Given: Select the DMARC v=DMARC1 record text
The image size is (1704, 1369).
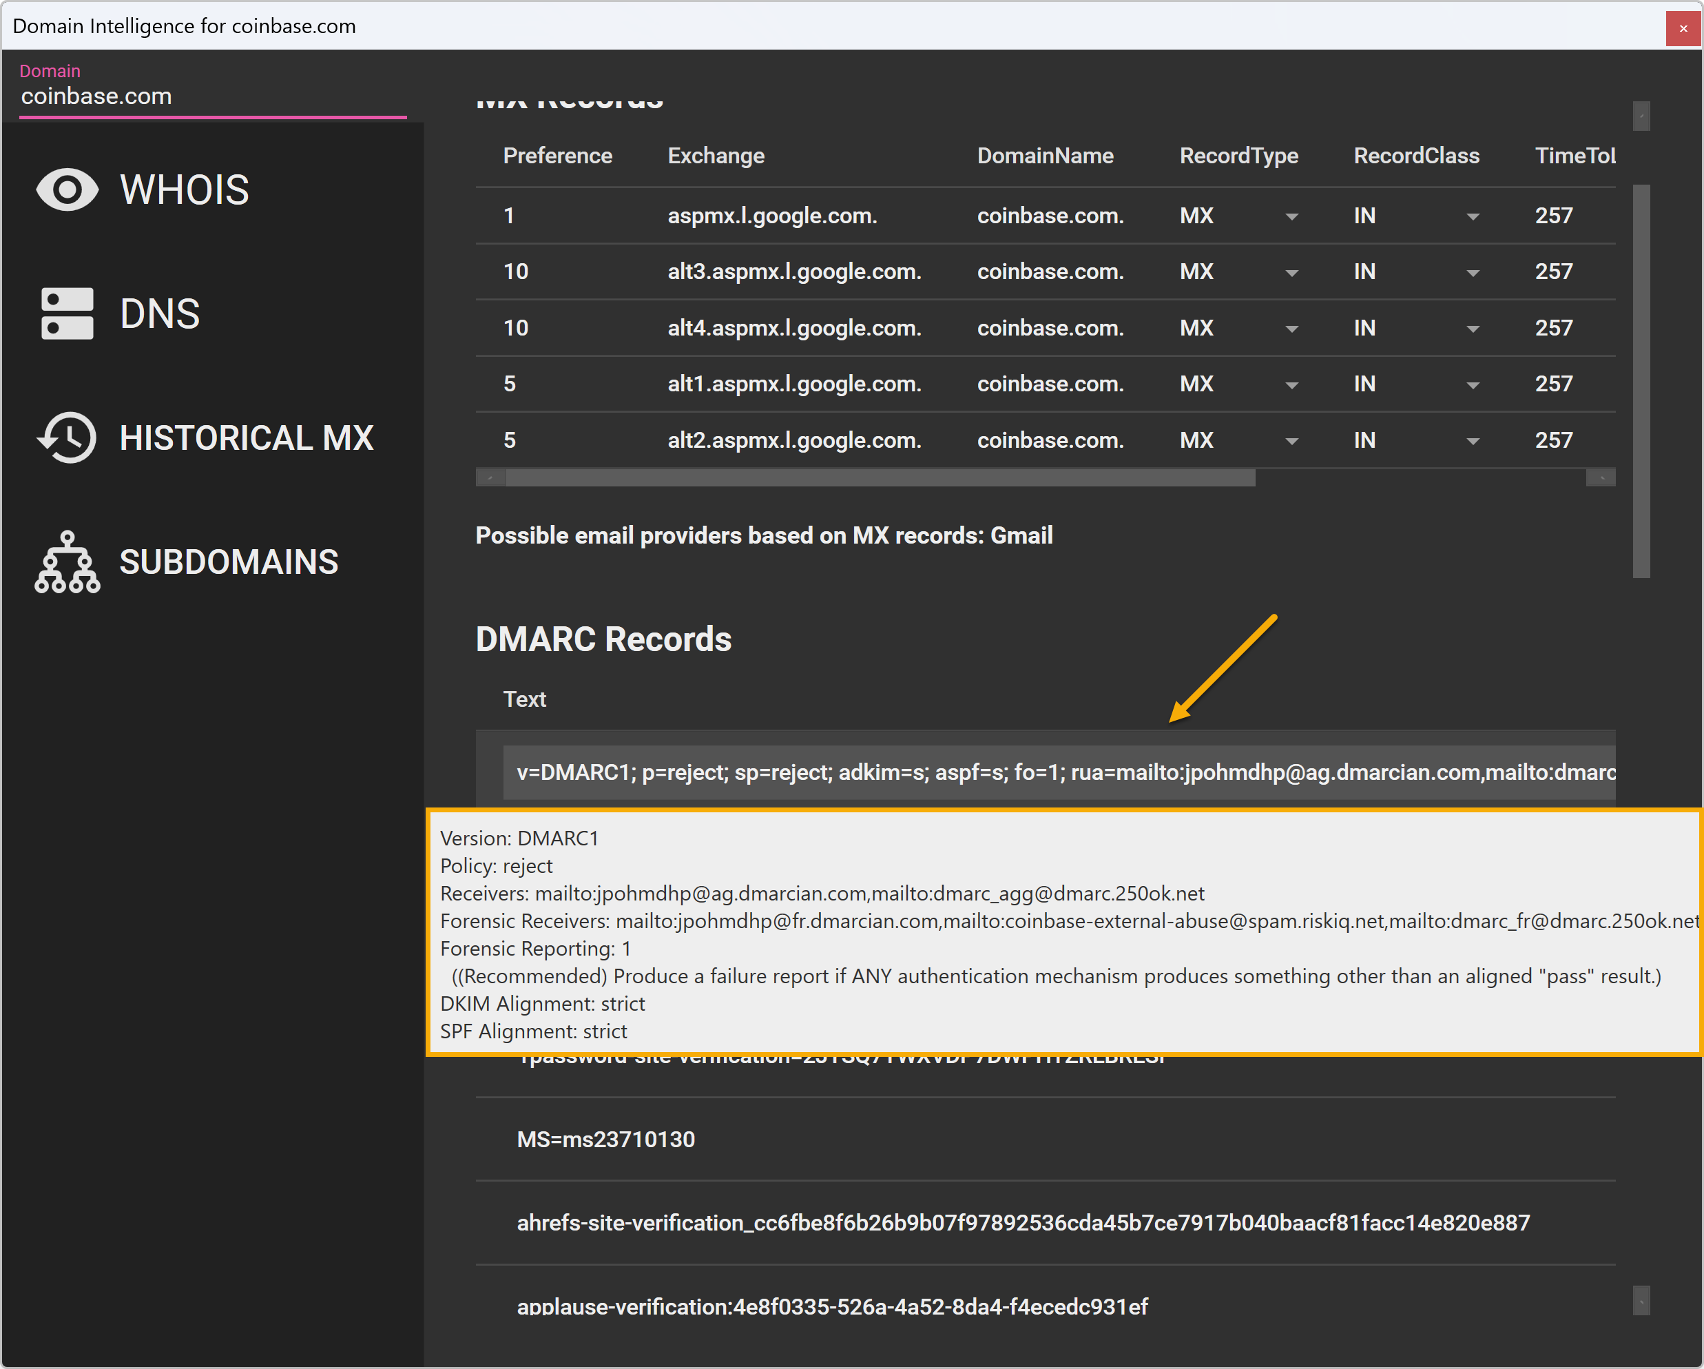Looking at the screenshot, I should click(1059, 772).
